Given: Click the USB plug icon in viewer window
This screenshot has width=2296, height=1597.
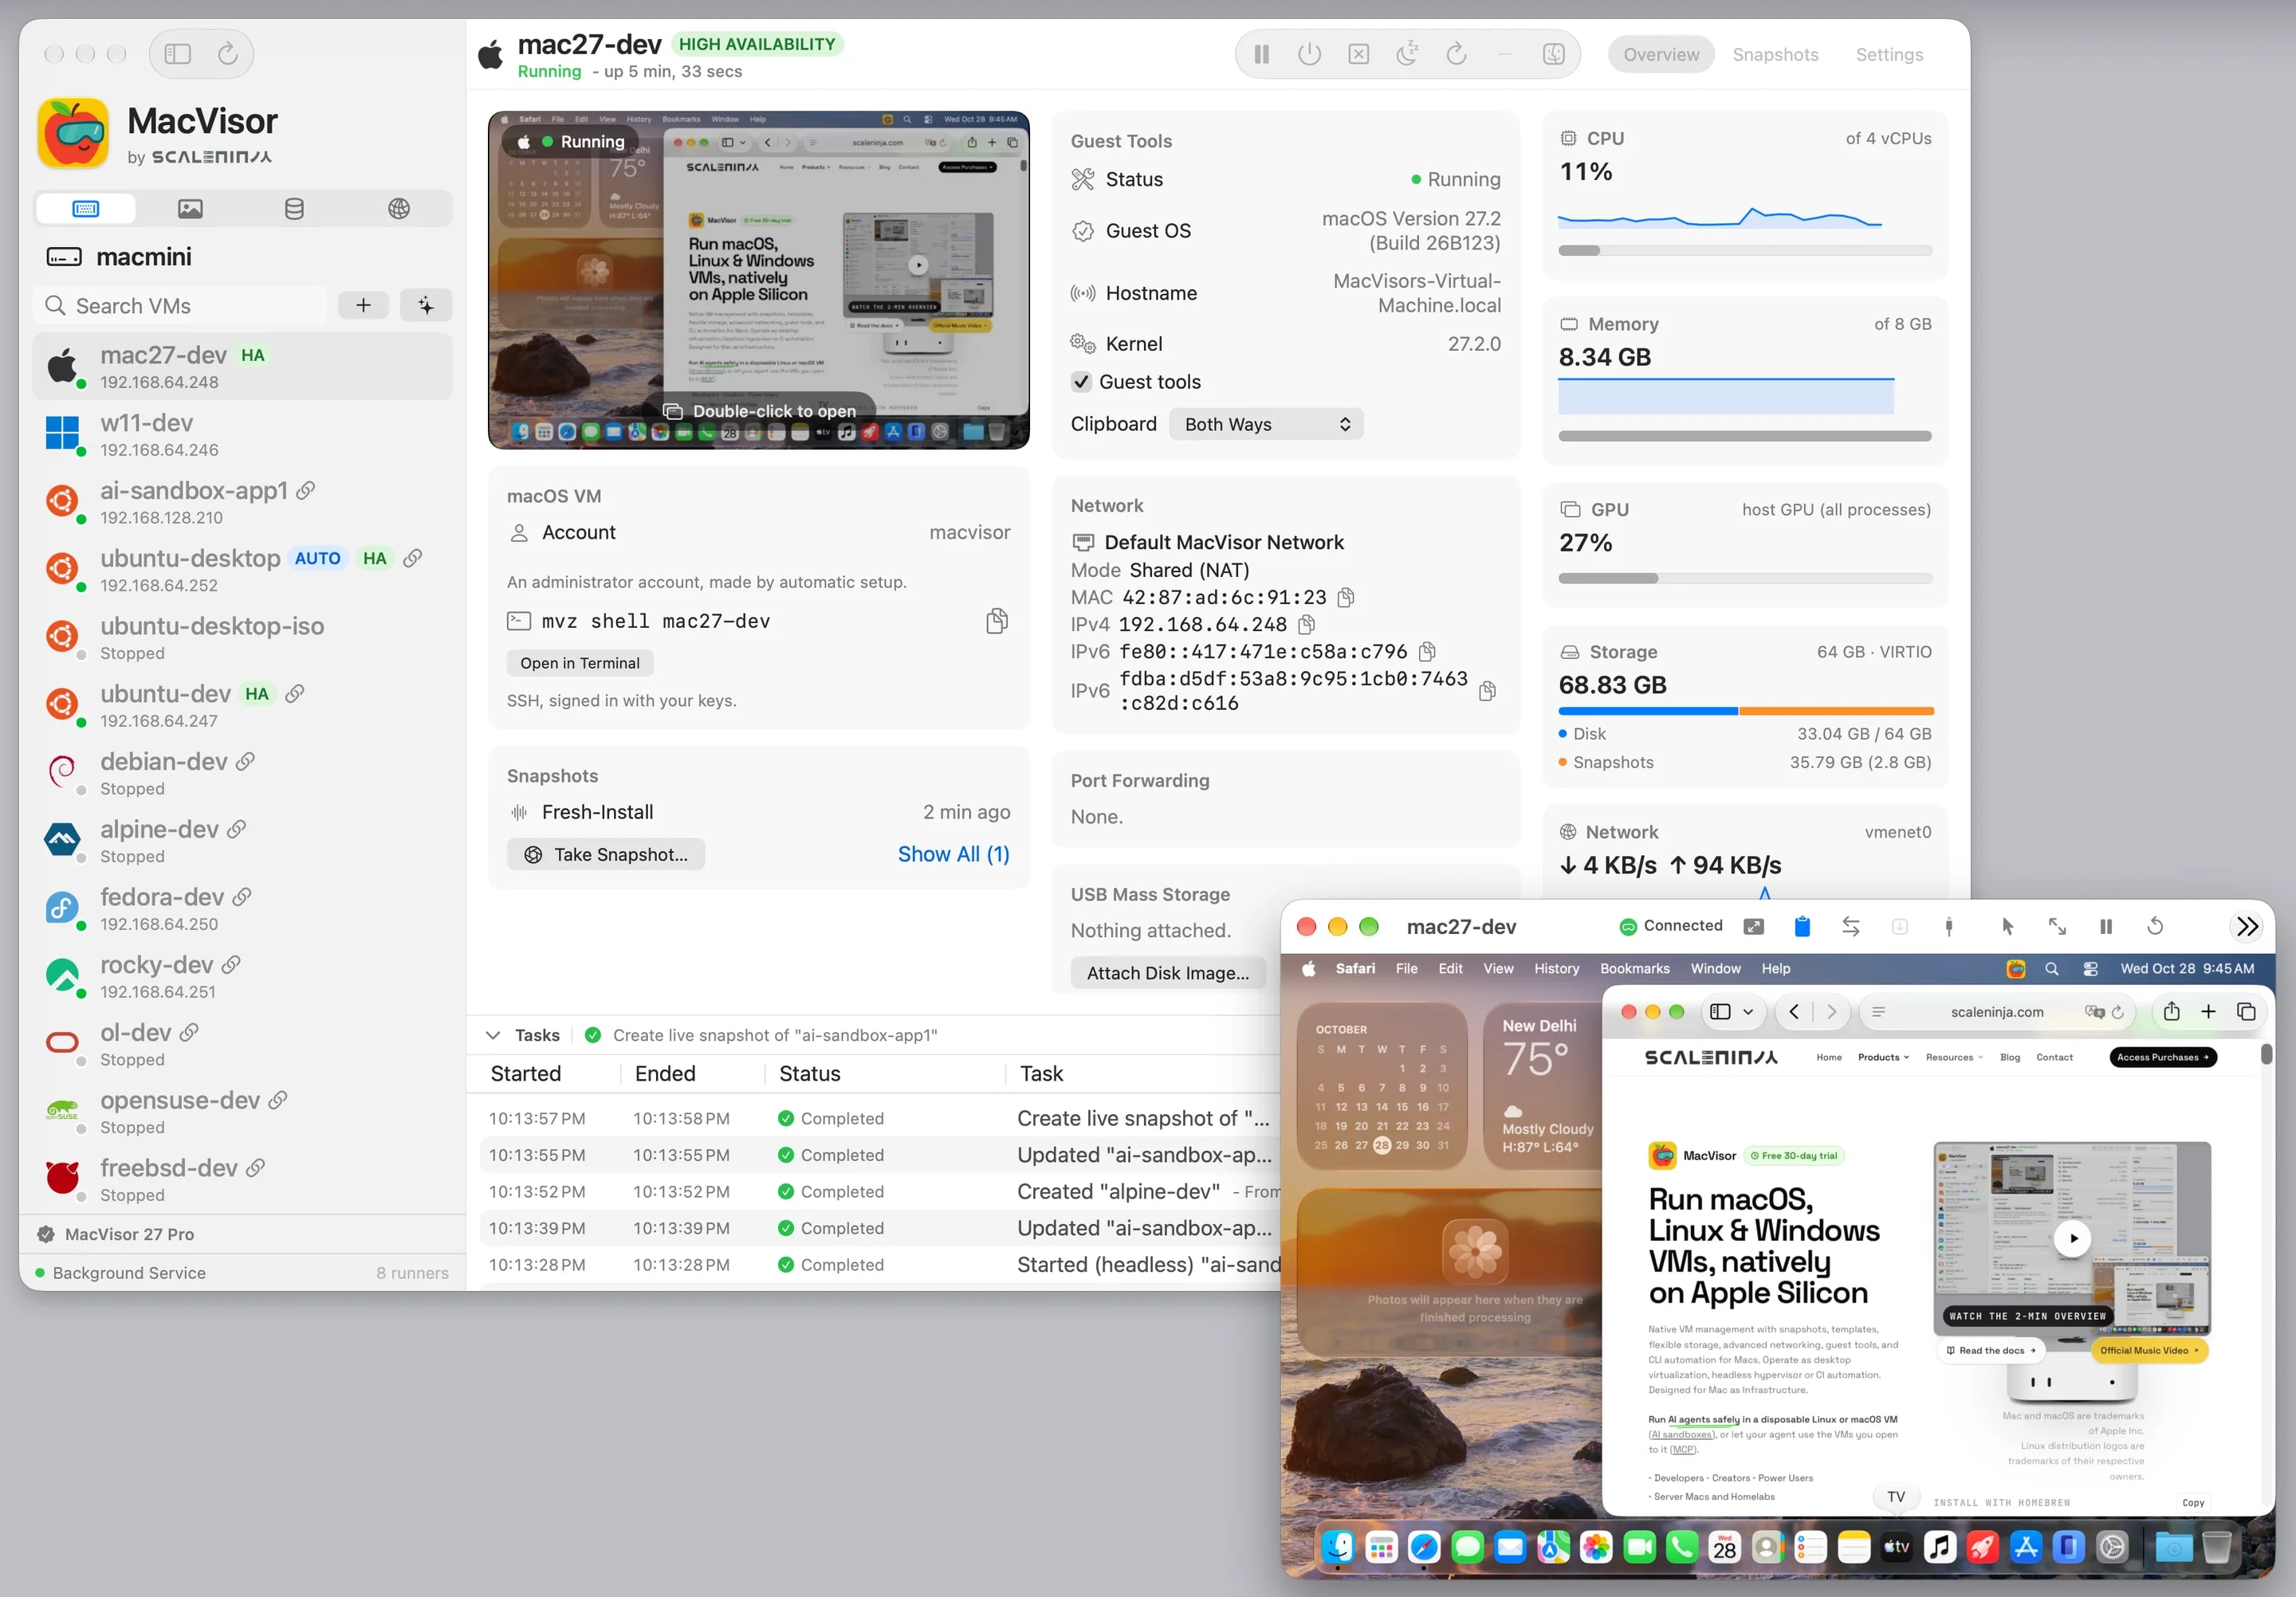Looking at the screenshot, I should click(x=1949, y=927).
